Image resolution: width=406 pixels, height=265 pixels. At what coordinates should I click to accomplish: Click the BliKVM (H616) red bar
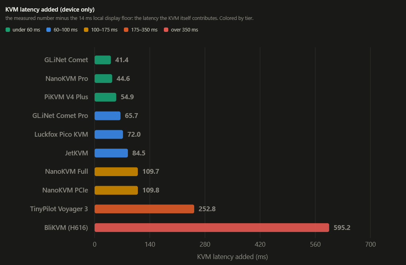(x=212, y=228)
